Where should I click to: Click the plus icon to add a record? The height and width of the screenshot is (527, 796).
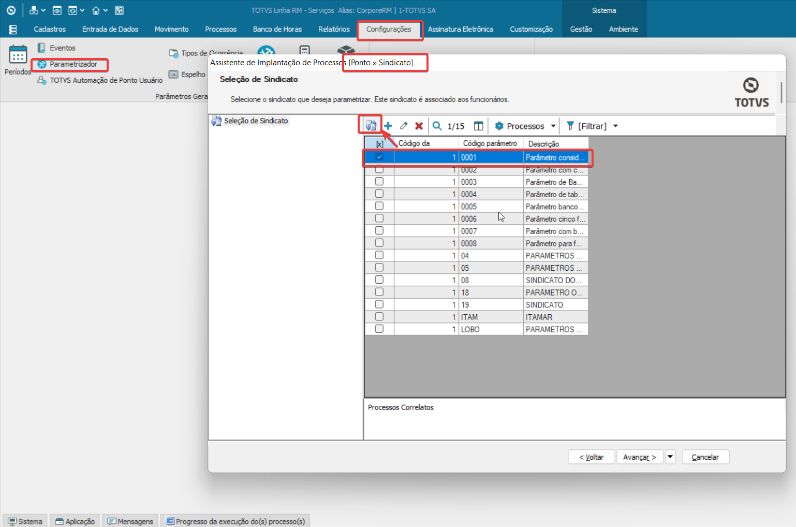(x=388, y=126)
